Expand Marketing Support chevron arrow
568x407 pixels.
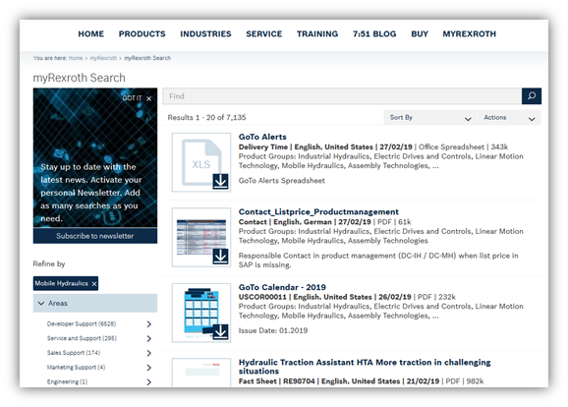coord(149,368)
